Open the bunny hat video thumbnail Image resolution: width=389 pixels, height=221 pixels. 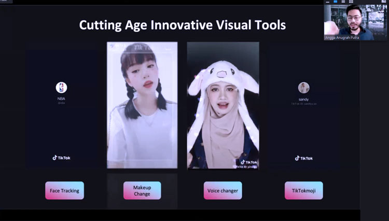click(223, 106)
